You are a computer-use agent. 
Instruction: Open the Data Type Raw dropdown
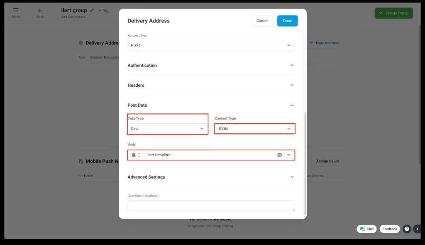tap(167, 129)
